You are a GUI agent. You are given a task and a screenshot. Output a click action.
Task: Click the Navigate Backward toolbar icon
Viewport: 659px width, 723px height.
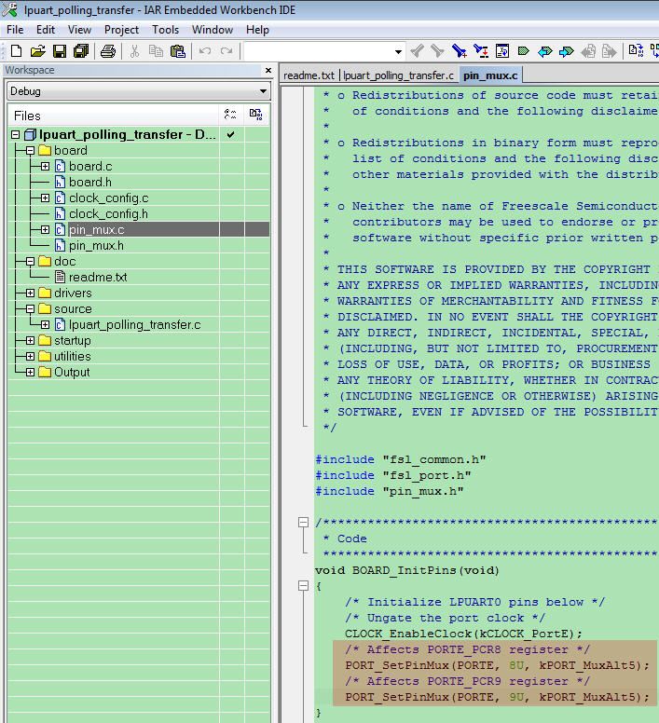(x=588, y=50)
